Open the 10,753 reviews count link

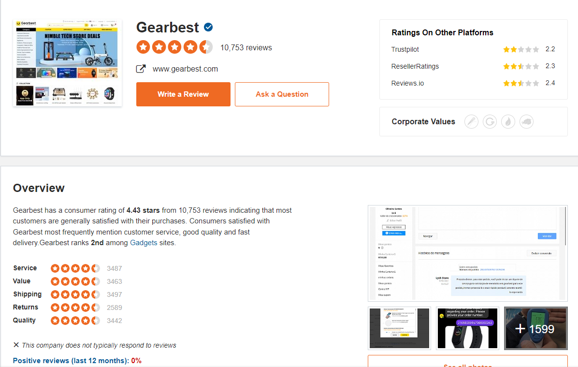[246, 48]
